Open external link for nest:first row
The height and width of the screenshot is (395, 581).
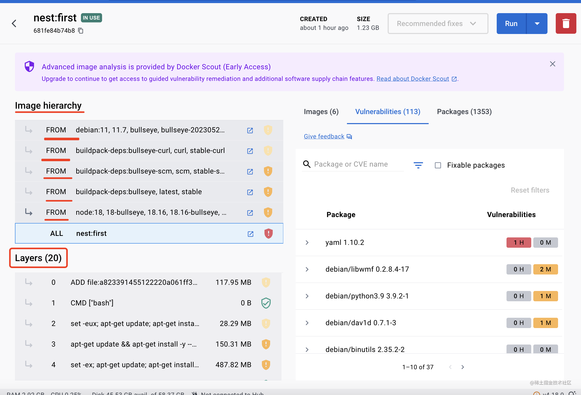click(250, 234)
